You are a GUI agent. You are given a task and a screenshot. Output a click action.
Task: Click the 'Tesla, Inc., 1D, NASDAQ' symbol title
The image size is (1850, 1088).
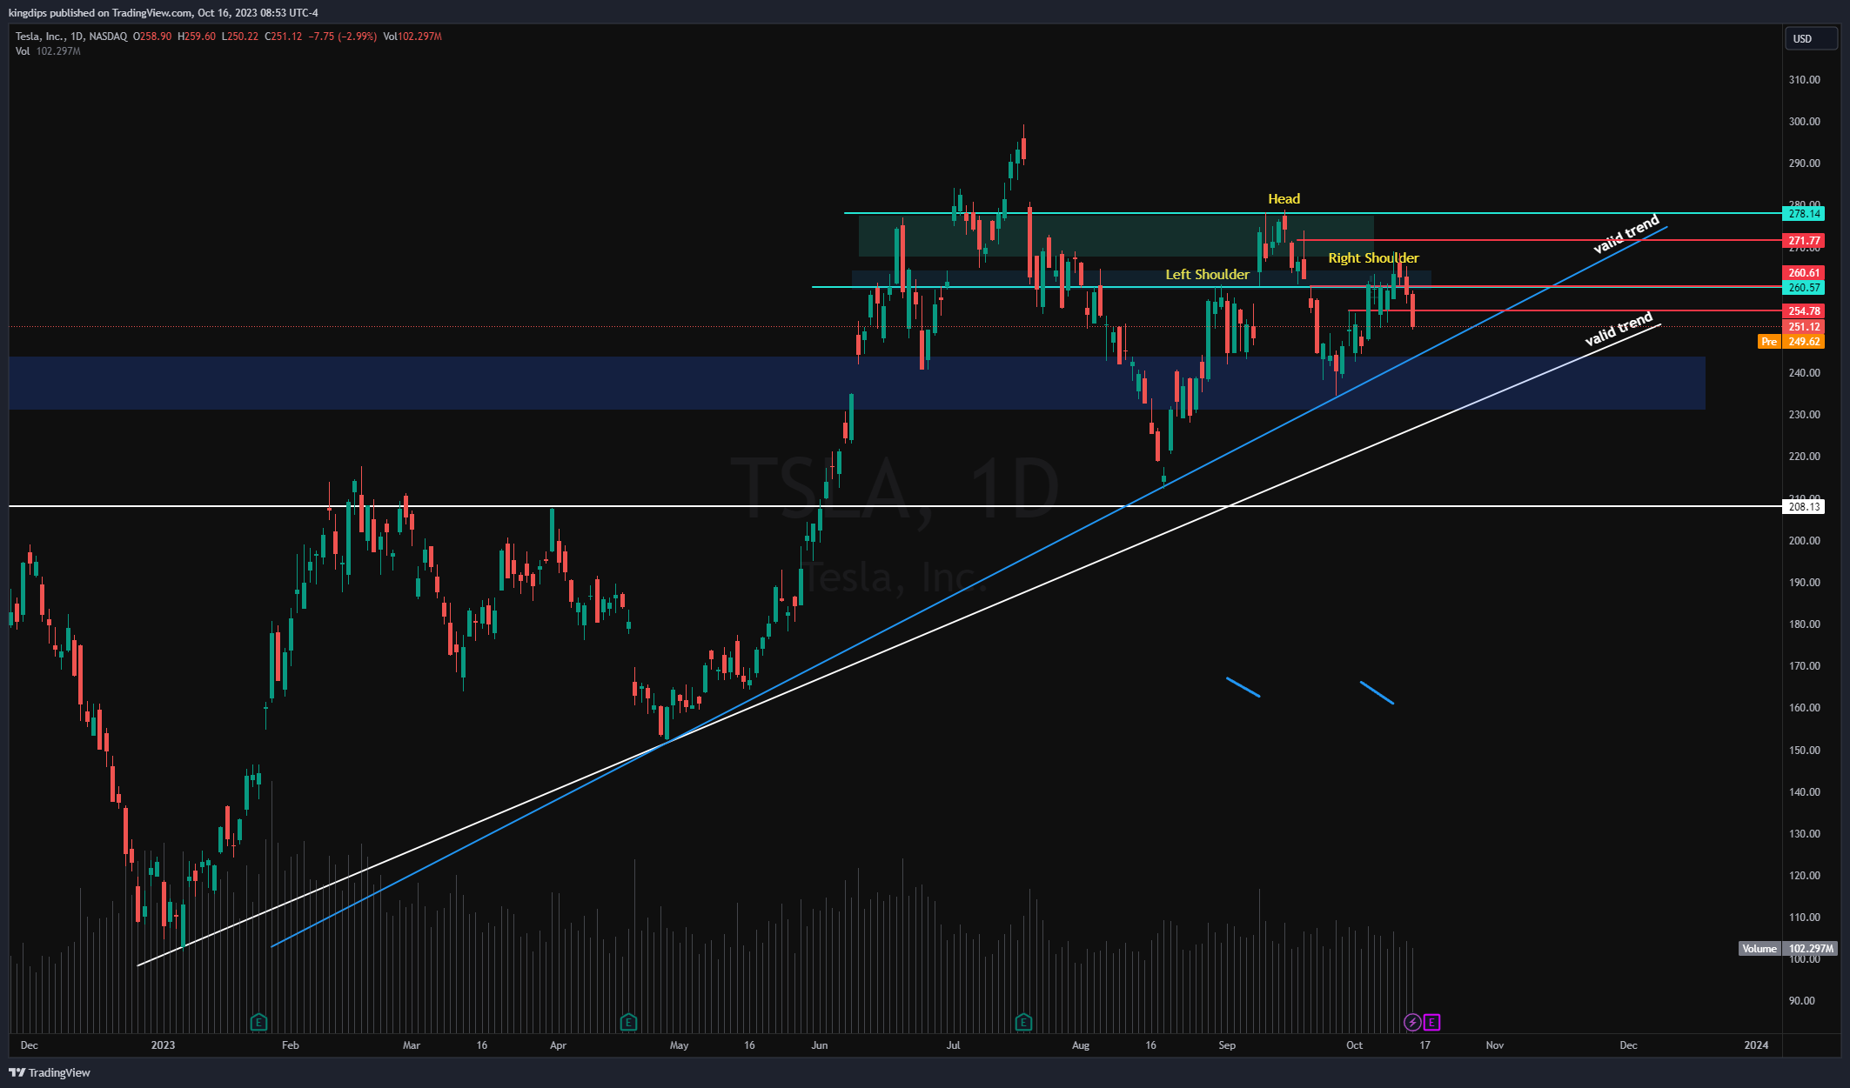pos(71,37)
